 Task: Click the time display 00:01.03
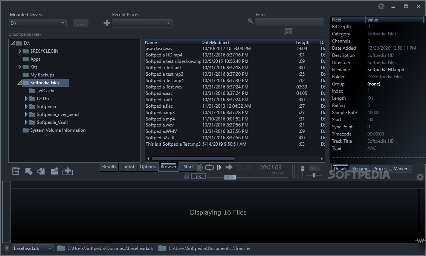point(270,167)
